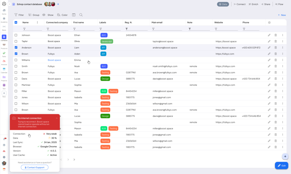Open the Contacts module in sidebar
The image size is (291, 174).
(4, 37)
